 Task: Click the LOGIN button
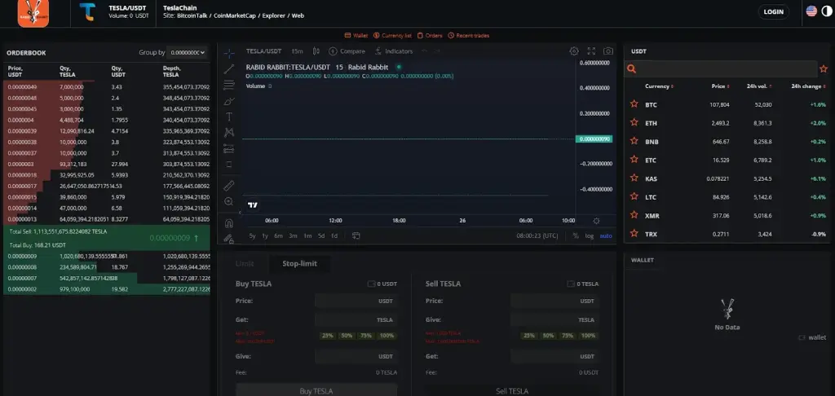(x=773, y=11)
